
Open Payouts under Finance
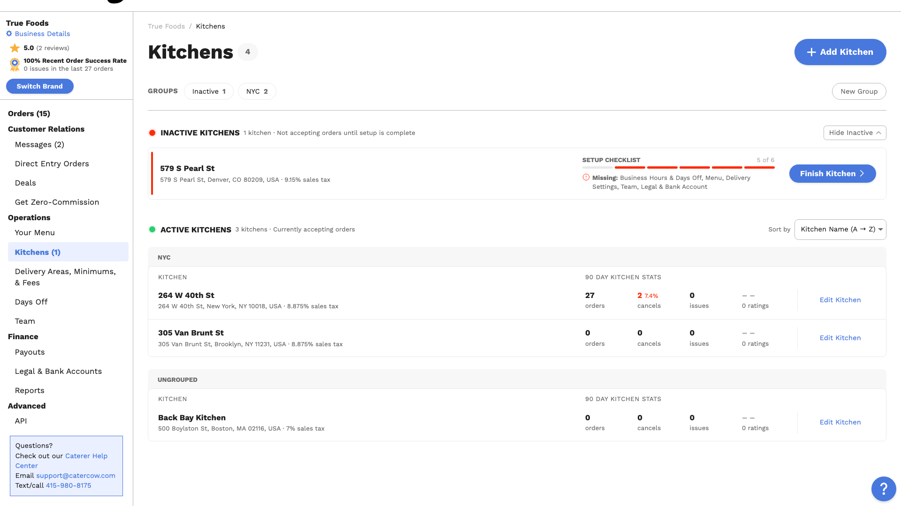click(x=30, y=352)
